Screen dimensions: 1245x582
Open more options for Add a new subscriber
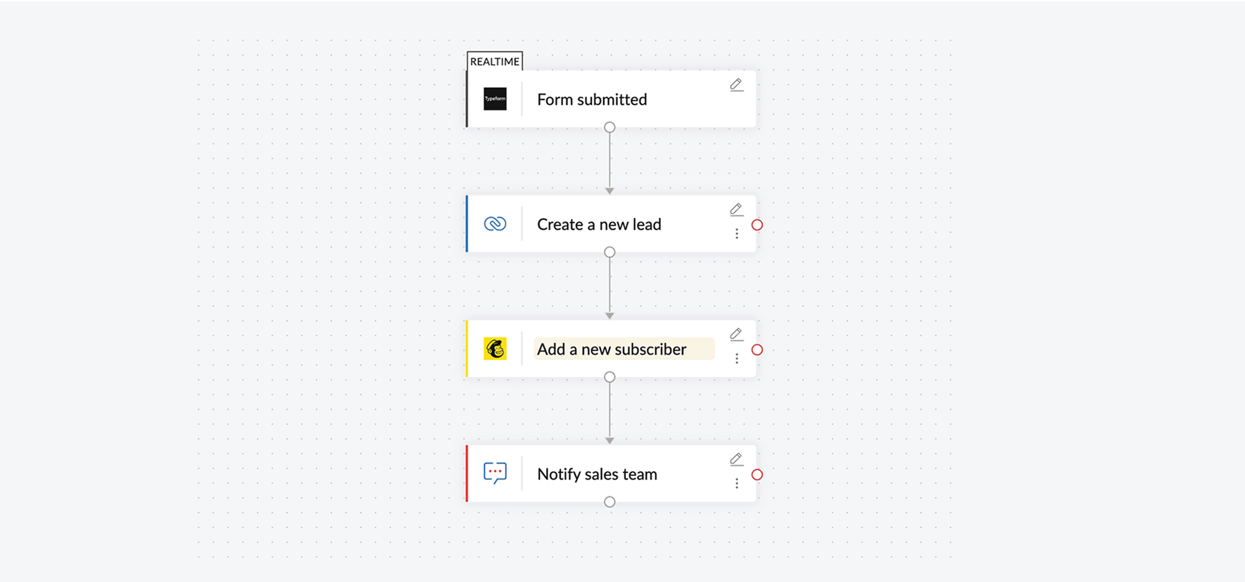click(737, 359)
